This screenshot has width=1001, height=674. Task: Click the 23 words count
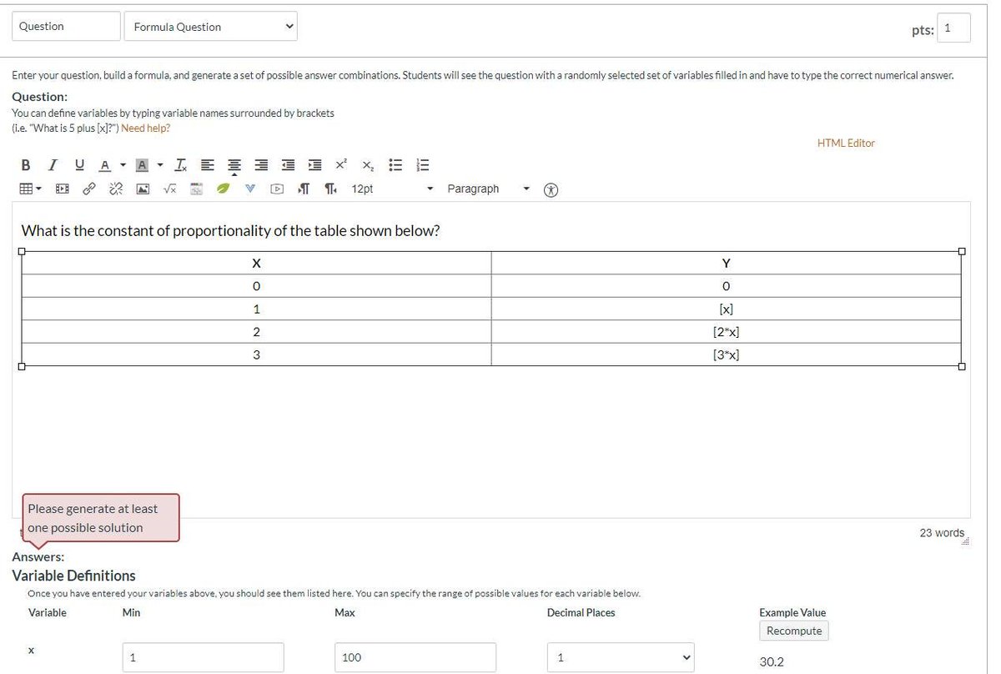tap(942, 532)
